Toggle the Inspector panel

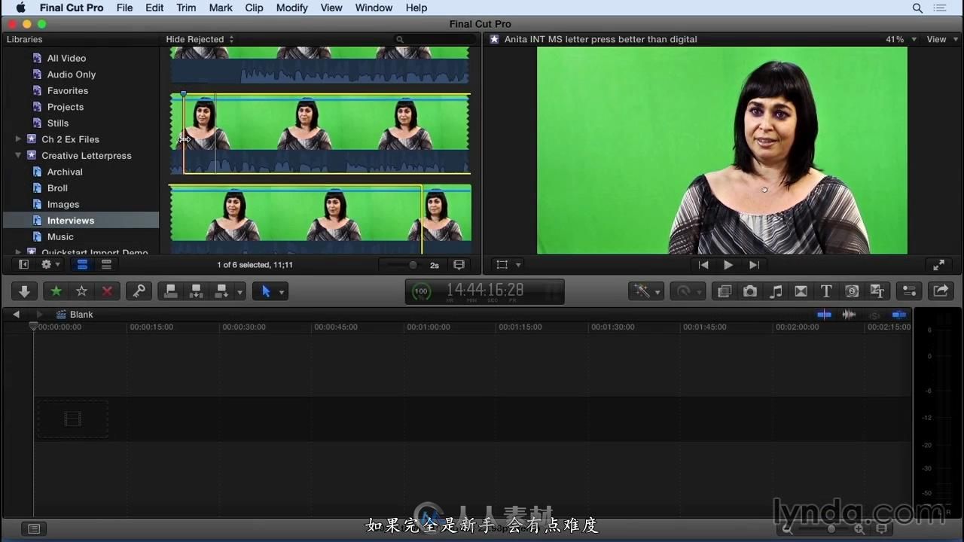coord(909,291)
